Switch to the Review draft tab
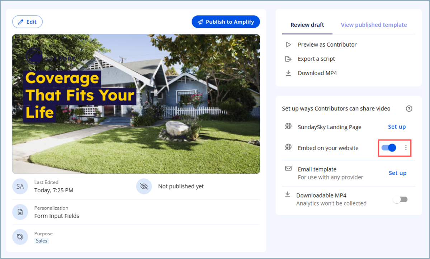 307,25
